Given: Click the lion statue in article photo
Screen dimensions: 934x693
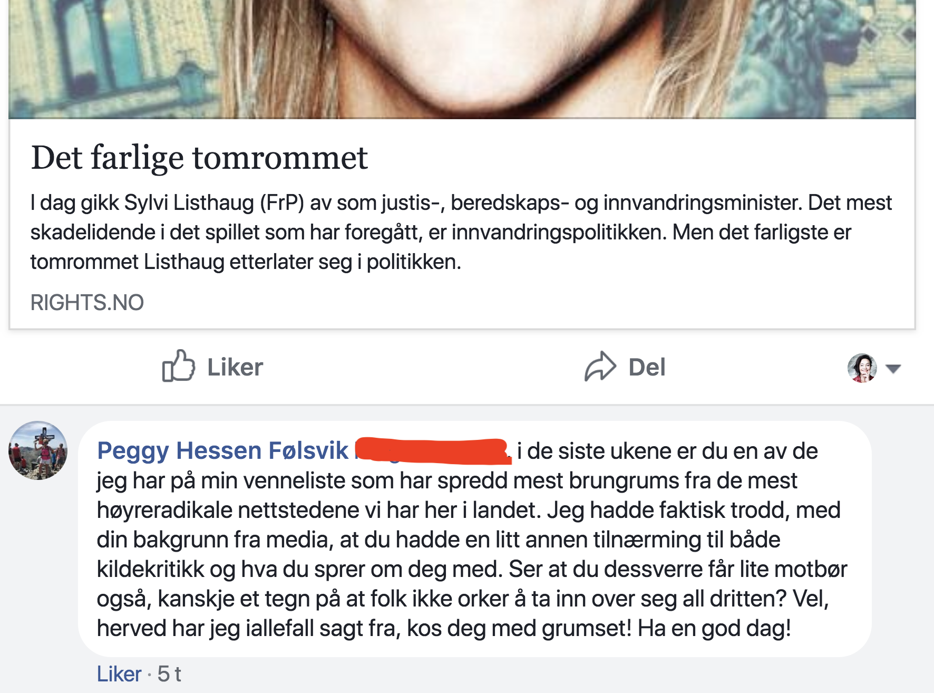Looking at the screenshot, I should (822, 47).
